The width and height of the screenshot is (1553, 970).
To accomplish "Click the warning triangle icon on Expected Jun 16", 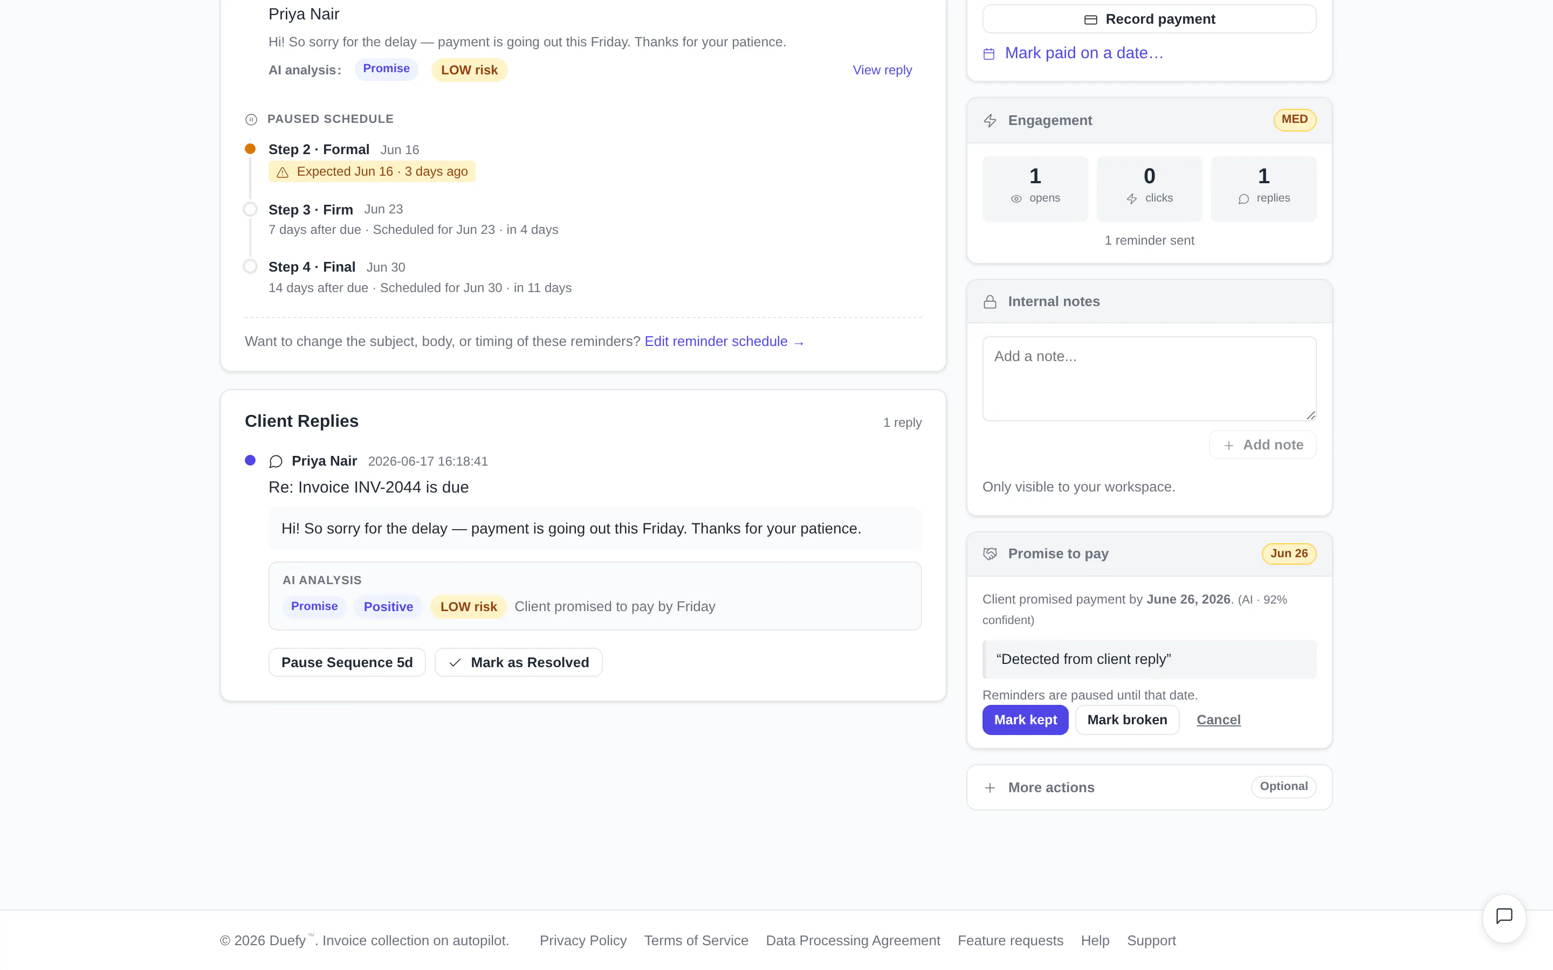I will (x=283, y=172).
